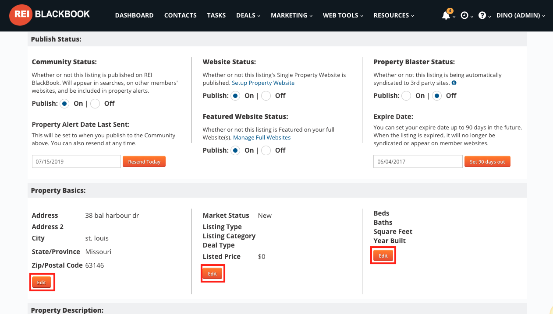Click the Property Alert date field

[76, 161]
